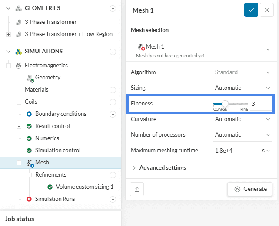
Task: Open Volume custom sizing 1 refinement
Action: click(x=84, y=187)
